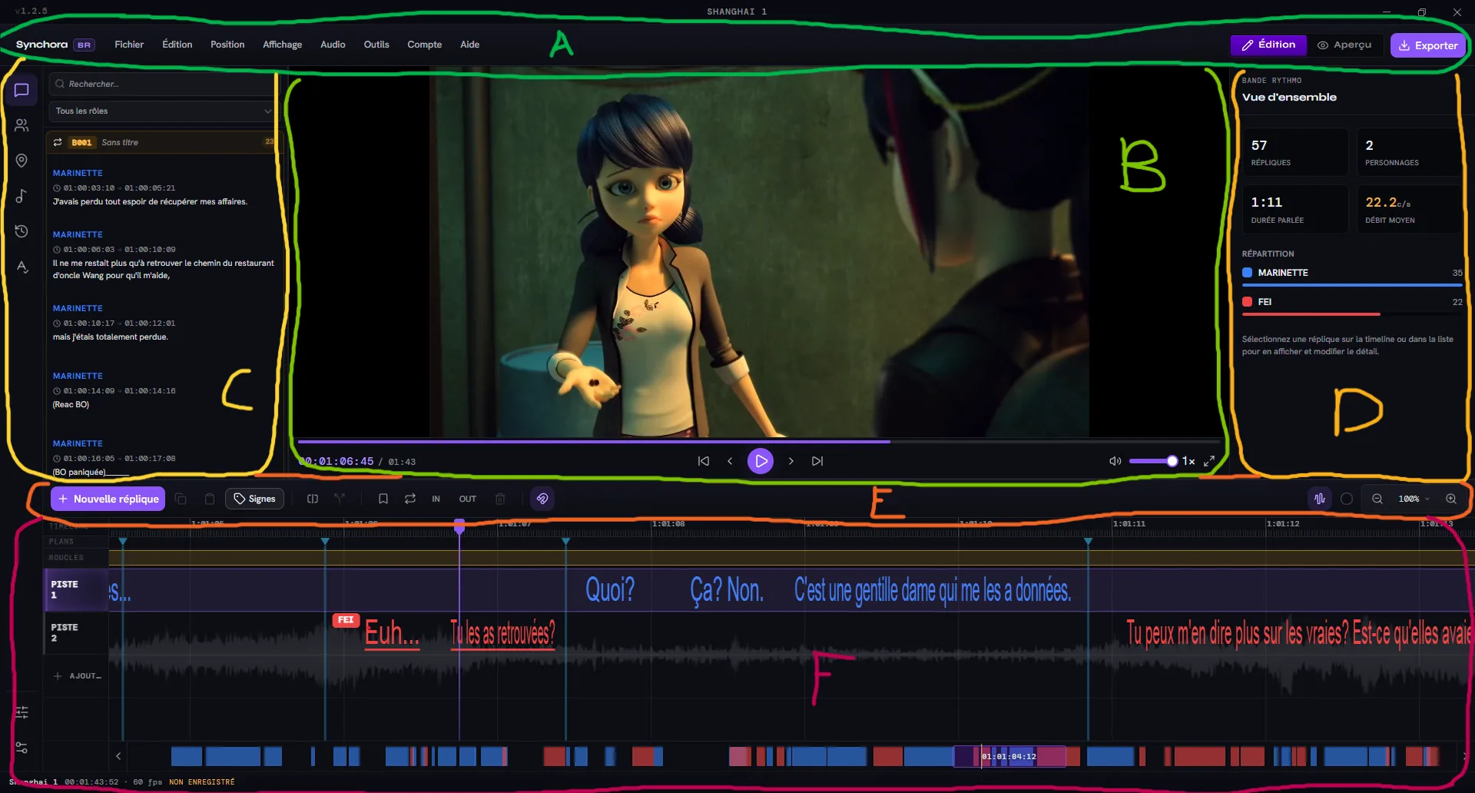Image resolution: width=1475 pixels, height=793 pixels.
Task: Click the Exporter button
Action: (x=1428, y=45)
